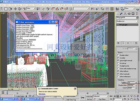Open the Render Scene dialog icon
140x101 pixels.
pyautogui.click(x=122, y=9)
